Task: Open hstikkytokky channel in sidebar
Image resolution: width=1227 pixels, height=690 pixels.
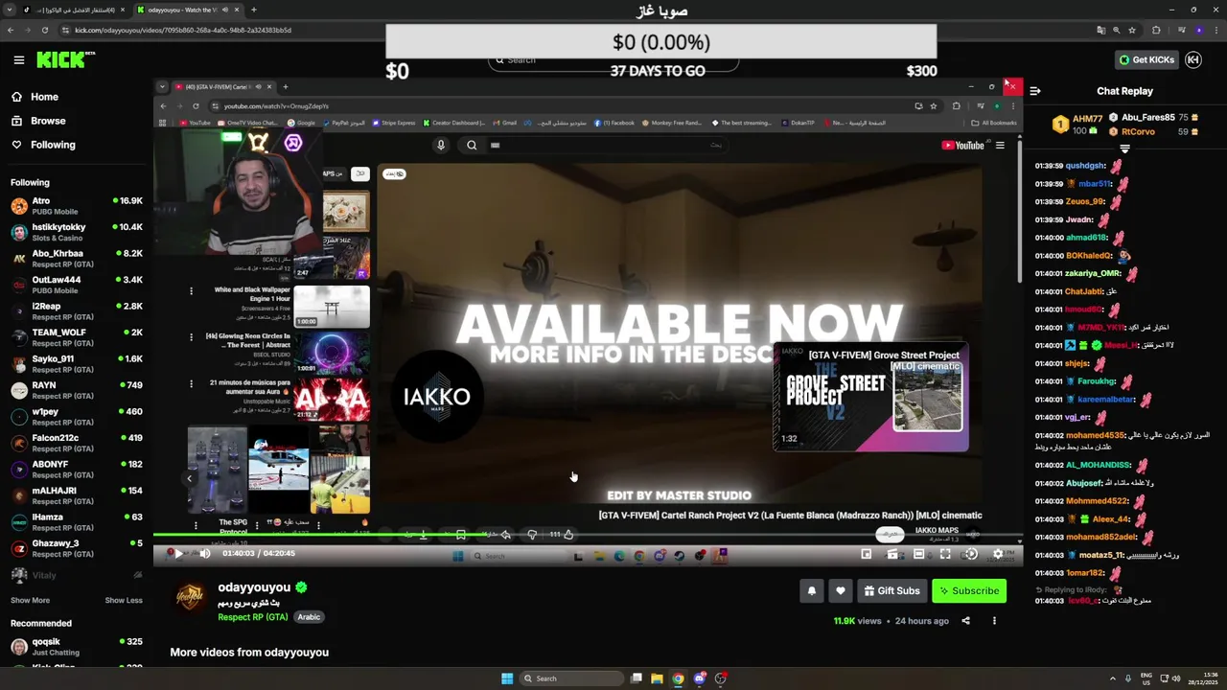Action: pyautogui.click(x=76, y=233)
